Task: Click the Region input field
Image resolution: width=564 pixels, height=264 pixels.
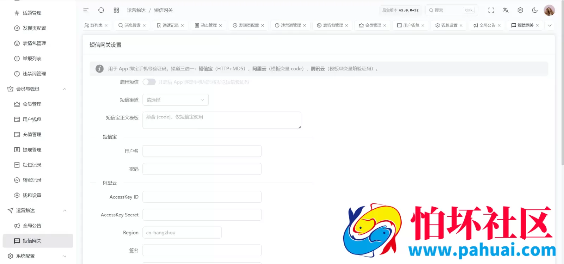Action: 182,233
